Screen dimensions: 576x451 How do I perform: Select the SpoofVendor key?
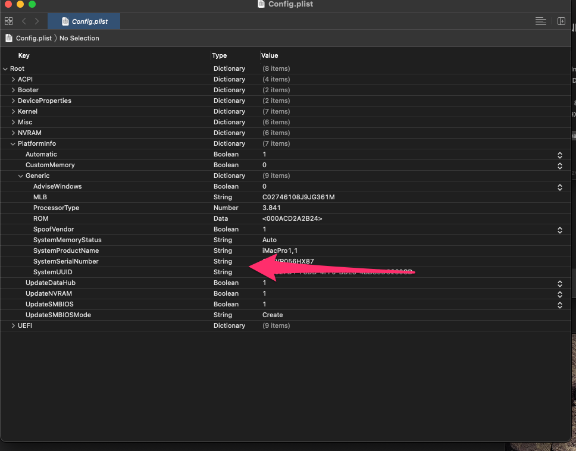tap(54, 229)
